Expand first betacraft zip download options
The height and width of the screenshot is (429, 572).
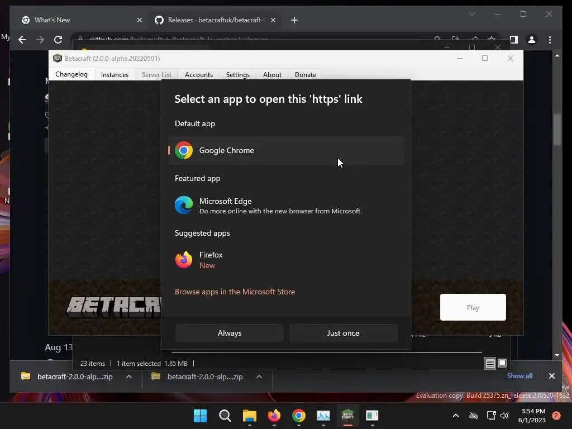(129, 376)
